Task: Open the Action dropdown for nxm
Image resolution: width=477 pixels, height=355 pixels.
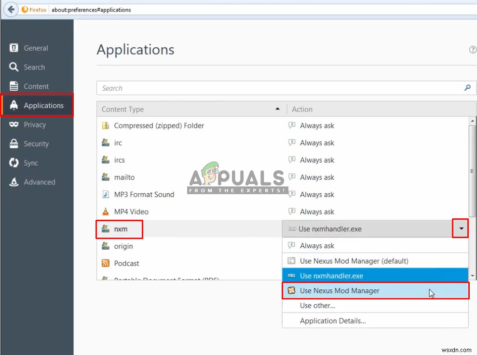Action: (x=461, y=228)
